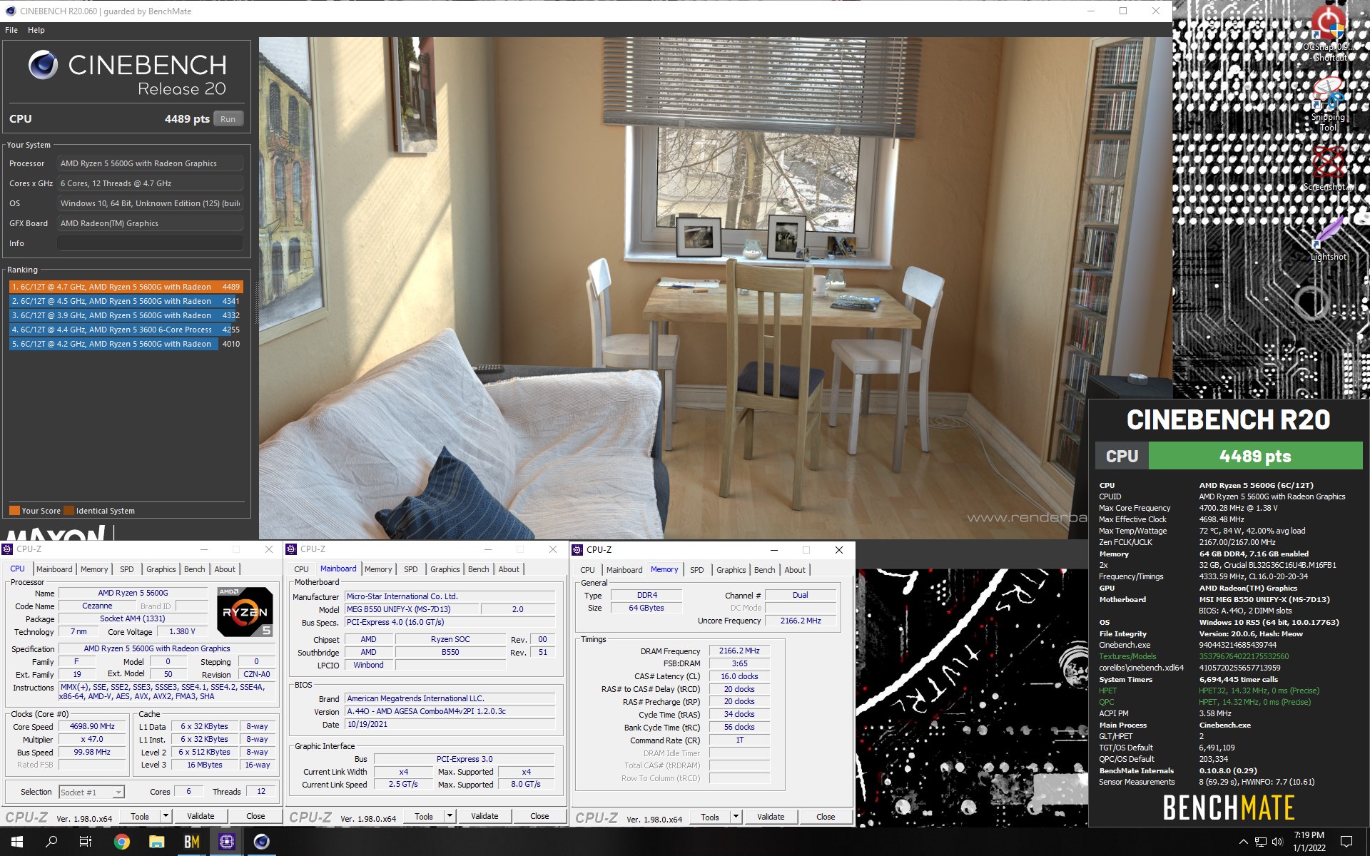Open the Help menu in Cinebench
The image size is (1370, 856).
(36, 30)
